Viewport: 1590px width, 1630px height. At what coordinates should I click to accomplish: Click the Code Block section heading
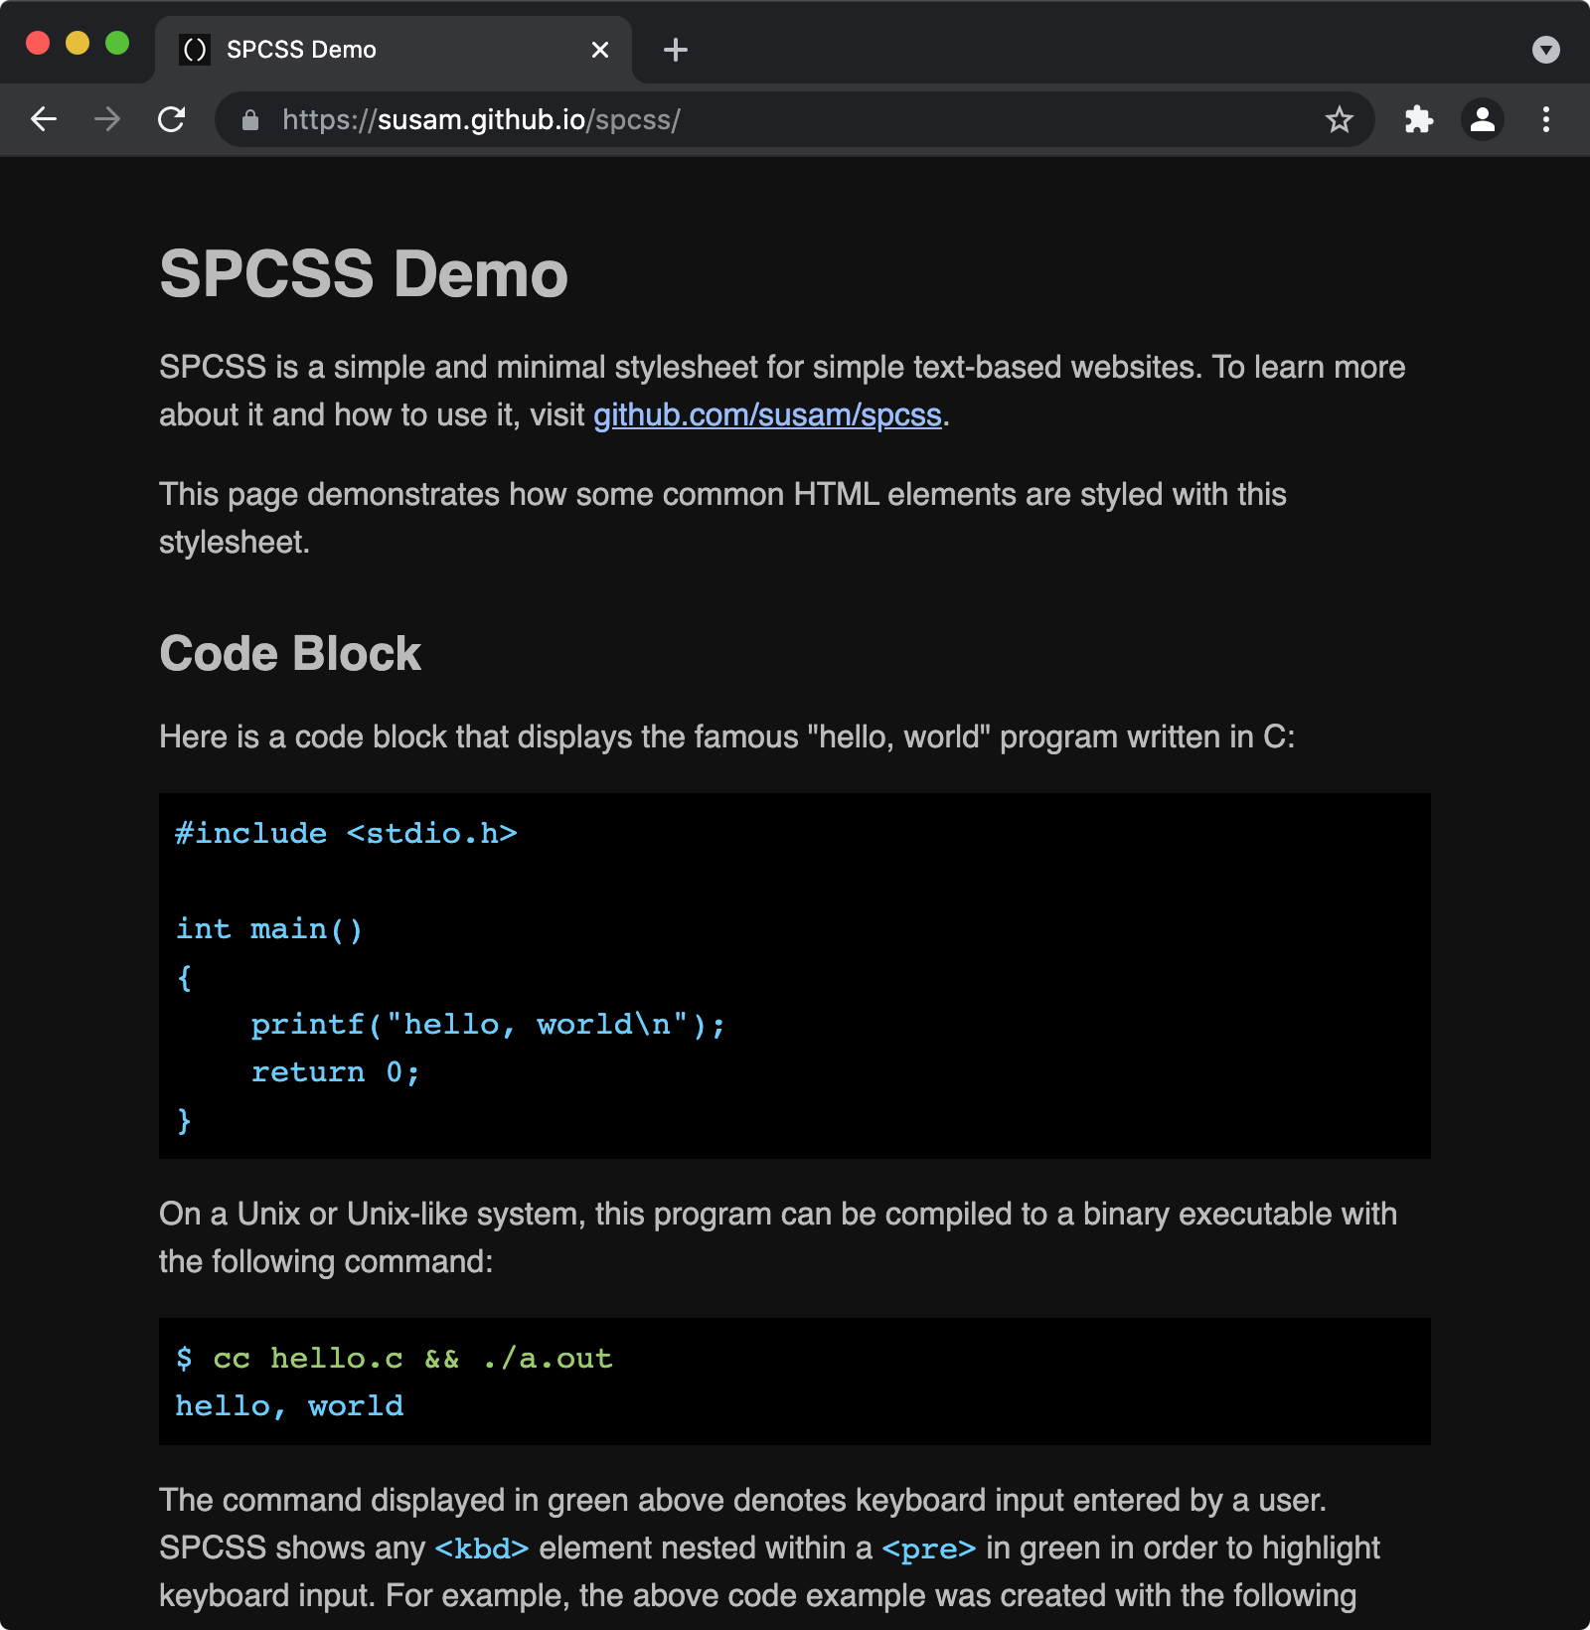(x=290, y=654)
